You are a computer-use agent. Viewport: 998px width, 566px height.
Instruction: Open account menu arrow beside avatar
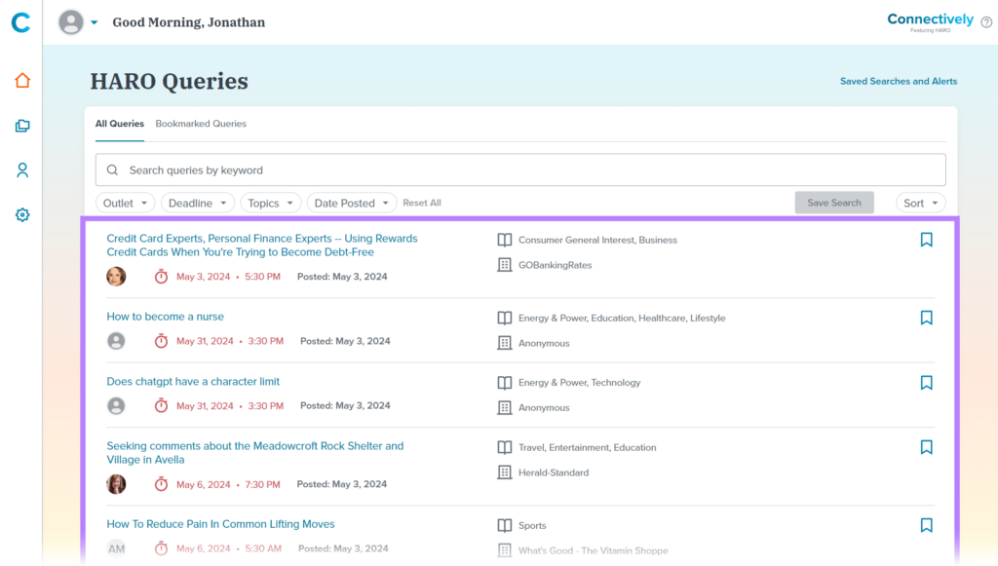(x=95, y=22)
